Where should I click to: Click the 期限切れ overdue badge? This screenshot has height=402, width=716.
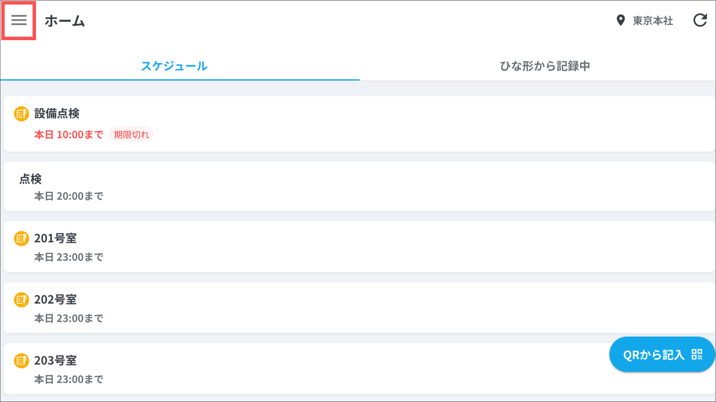click(131, 134)
